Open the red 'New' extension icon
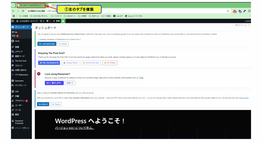 click(235, 11)
